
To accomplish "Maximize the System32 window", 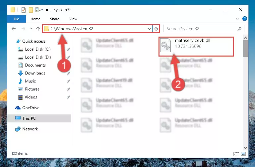I will coord(225,10).
